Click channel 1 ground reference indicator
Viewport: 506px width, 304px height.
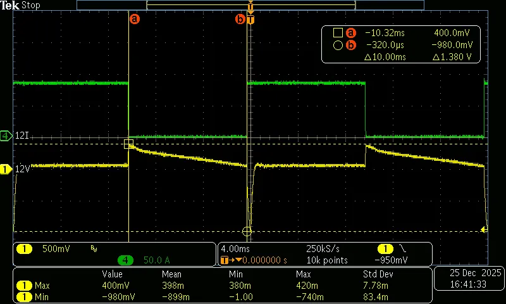[x=6, y=169]
